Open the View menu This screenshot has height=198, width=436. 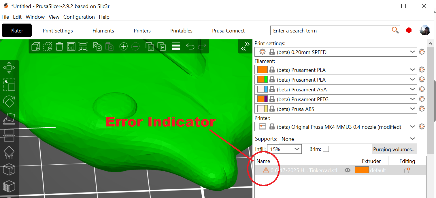(x=54, y=17)
